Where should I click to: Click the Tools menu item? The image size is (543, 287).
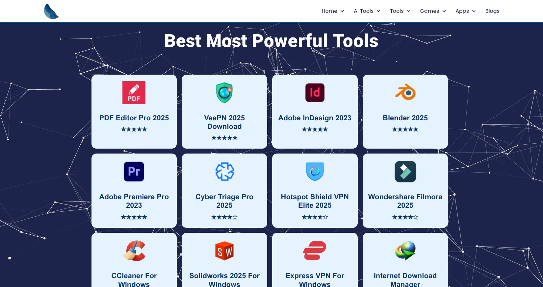pos(397,11)
